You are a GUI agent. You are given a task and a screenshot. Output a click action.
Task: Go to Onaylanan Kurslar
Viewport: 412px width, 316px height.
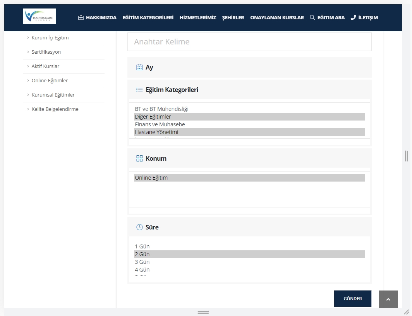tap(277, 17)
